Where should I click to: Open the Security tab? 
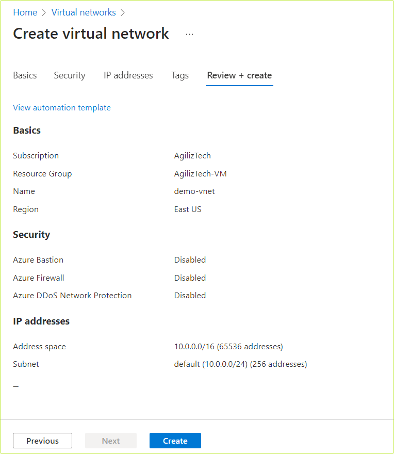(70, 75)
